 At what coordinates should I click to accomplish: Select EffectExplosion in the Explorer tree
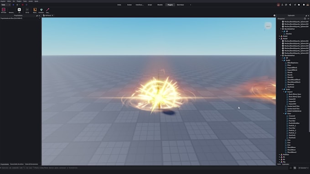coord(293,63)
